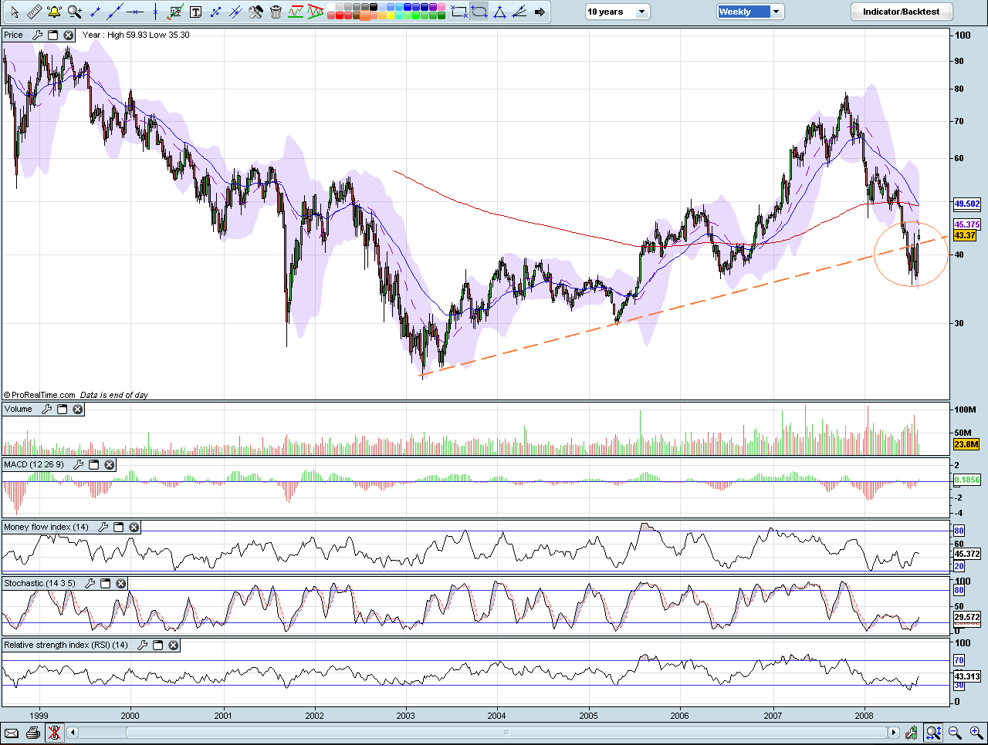
Task: Toggle maximize on the RSI panel
Action: pos(157,645)
